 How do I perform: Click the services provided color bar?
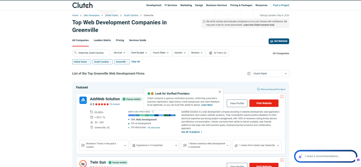pos(152,115)
